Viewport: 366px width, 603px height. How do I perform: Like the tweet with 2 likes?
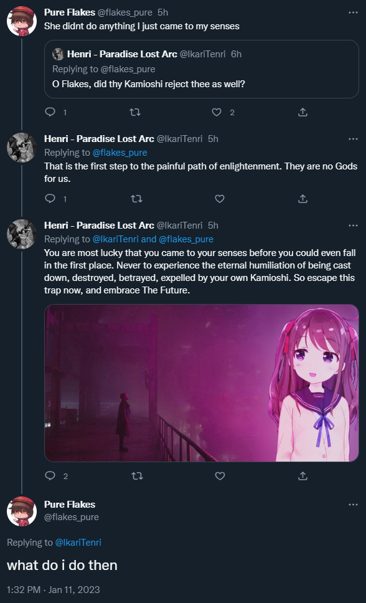217,112
